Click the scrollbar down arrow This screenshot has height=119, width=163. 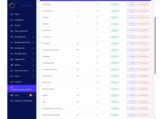[155, 117]
